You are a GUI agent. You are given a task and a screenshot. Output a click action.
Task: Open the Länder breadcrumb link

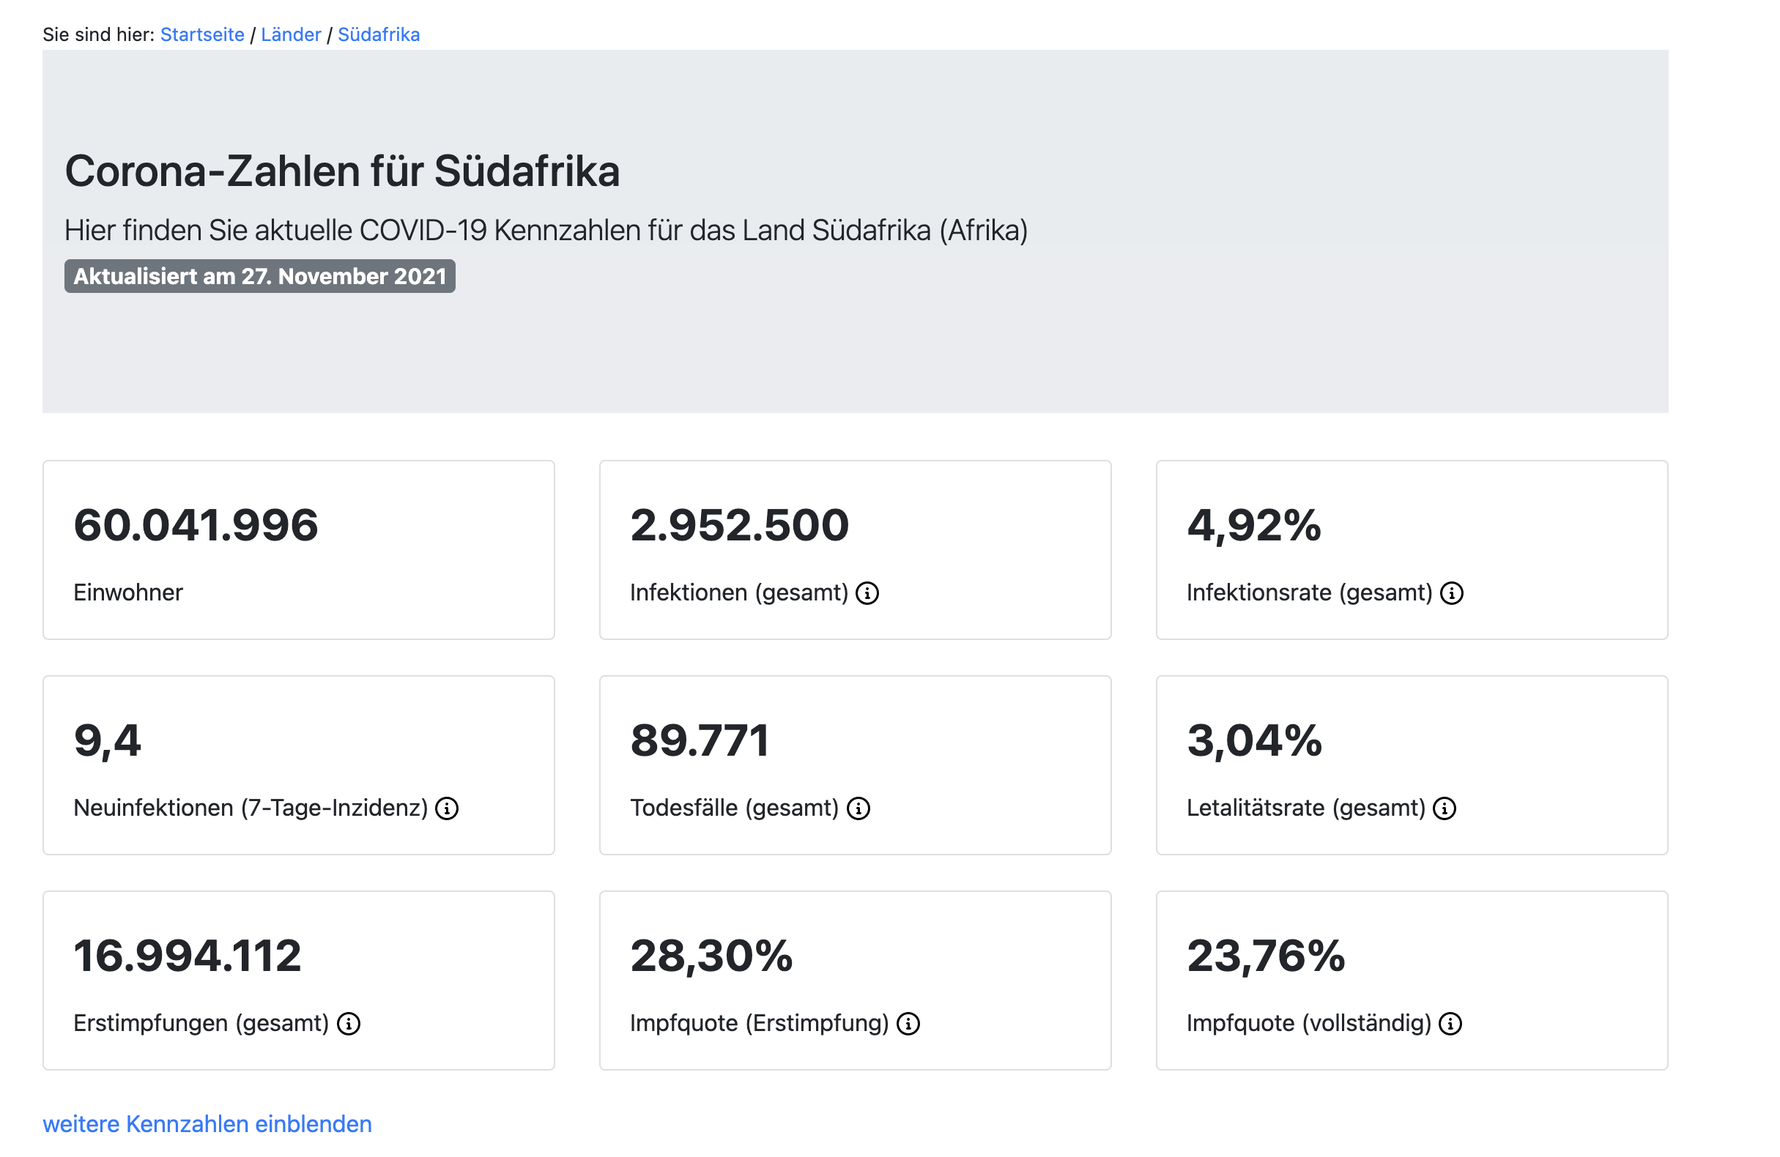[290, 34]
